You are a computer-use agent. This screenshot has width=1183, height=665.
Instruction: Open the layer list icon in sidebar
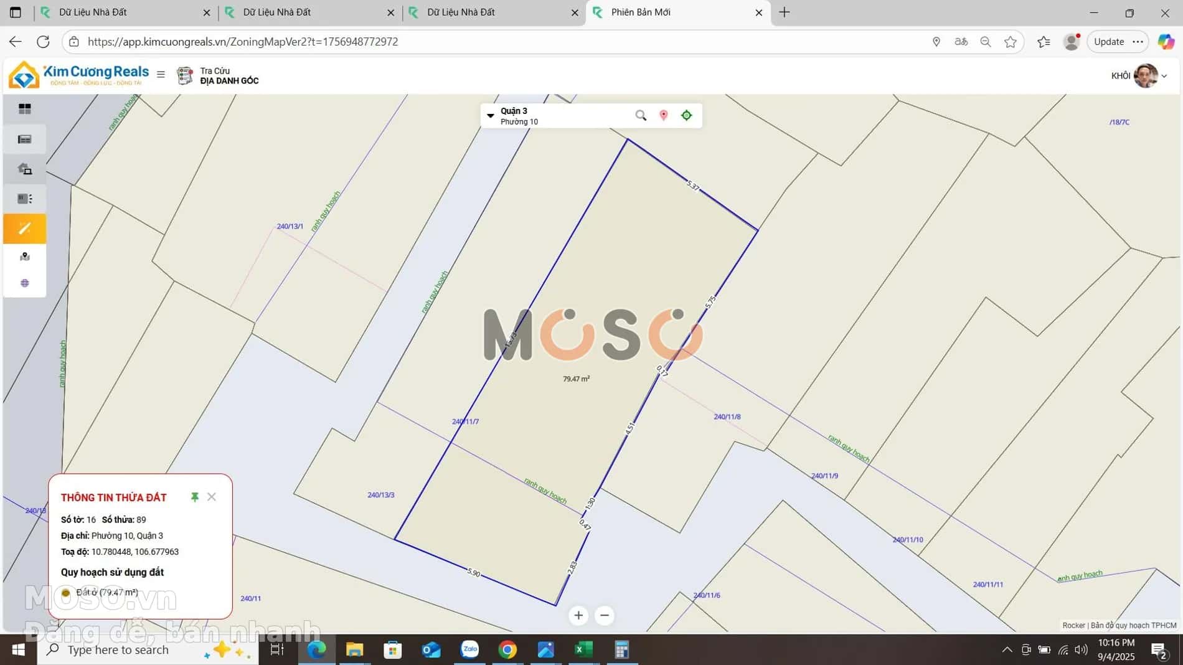pyautogui.click(x=25, y=139)
